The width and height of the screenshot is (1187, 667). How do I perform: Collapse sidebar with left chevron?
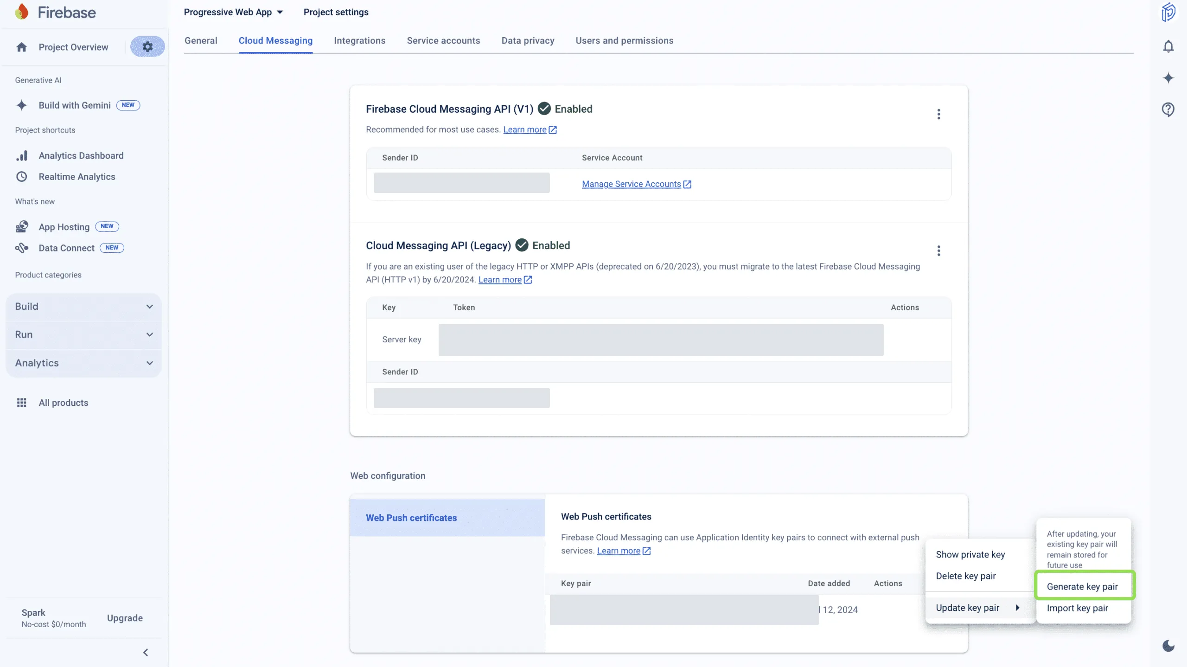click(x=146, y=653)
